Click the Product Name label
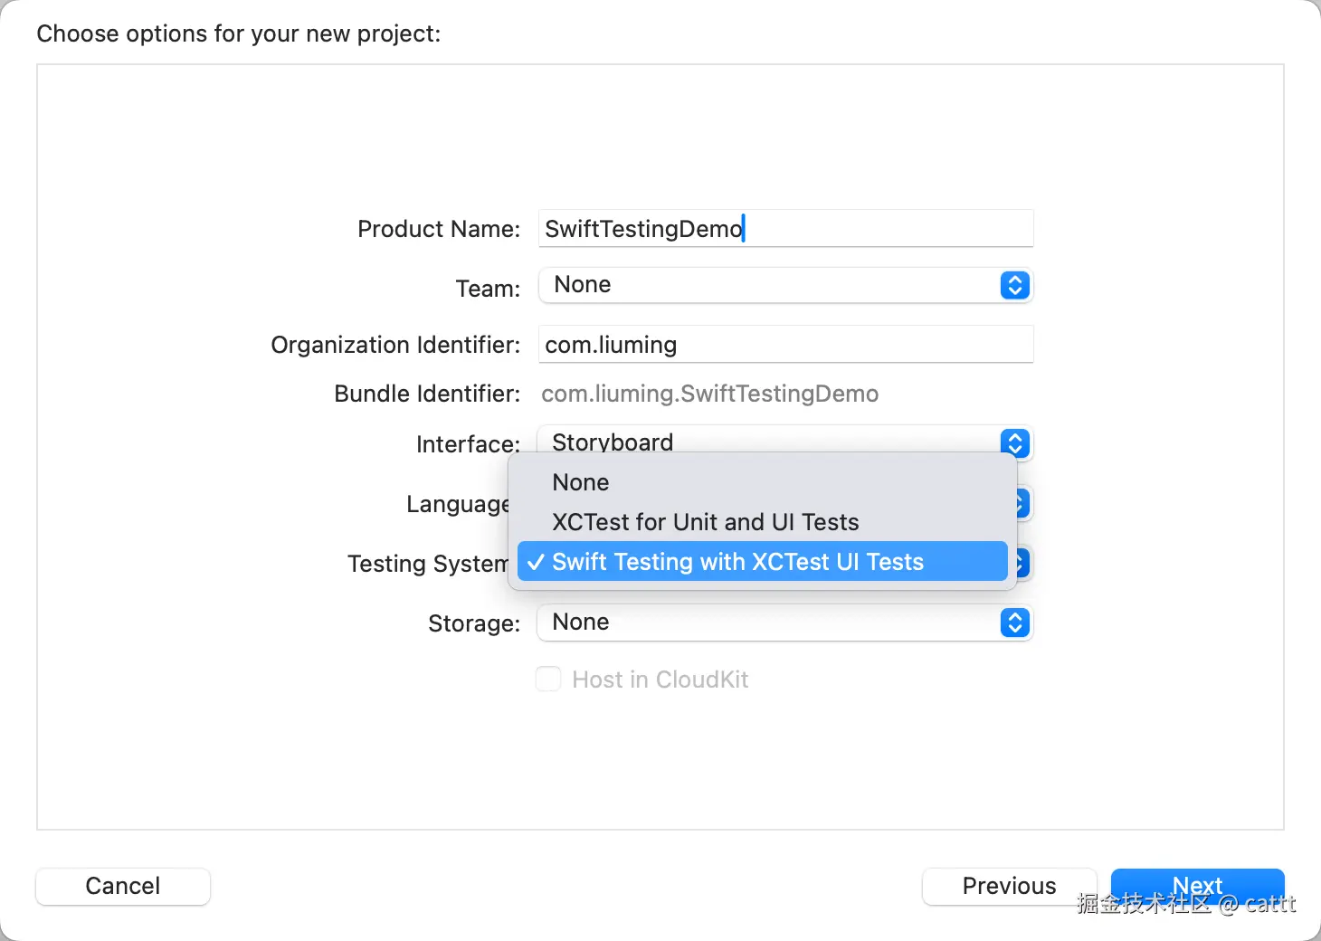Screen dimensions: 1321x941 tap(439, 229)
